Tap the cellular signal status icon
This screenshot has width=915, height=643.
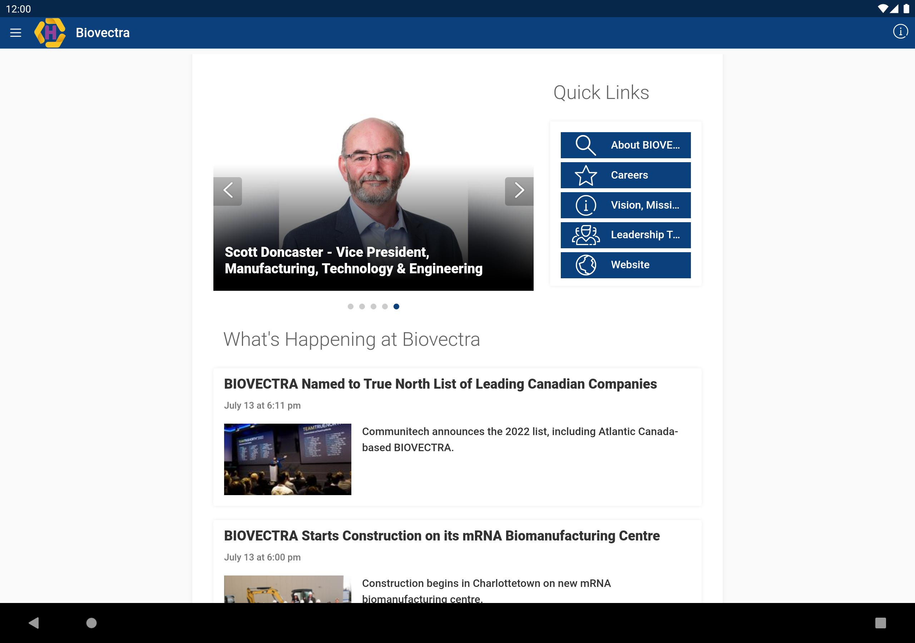(894, 8)
